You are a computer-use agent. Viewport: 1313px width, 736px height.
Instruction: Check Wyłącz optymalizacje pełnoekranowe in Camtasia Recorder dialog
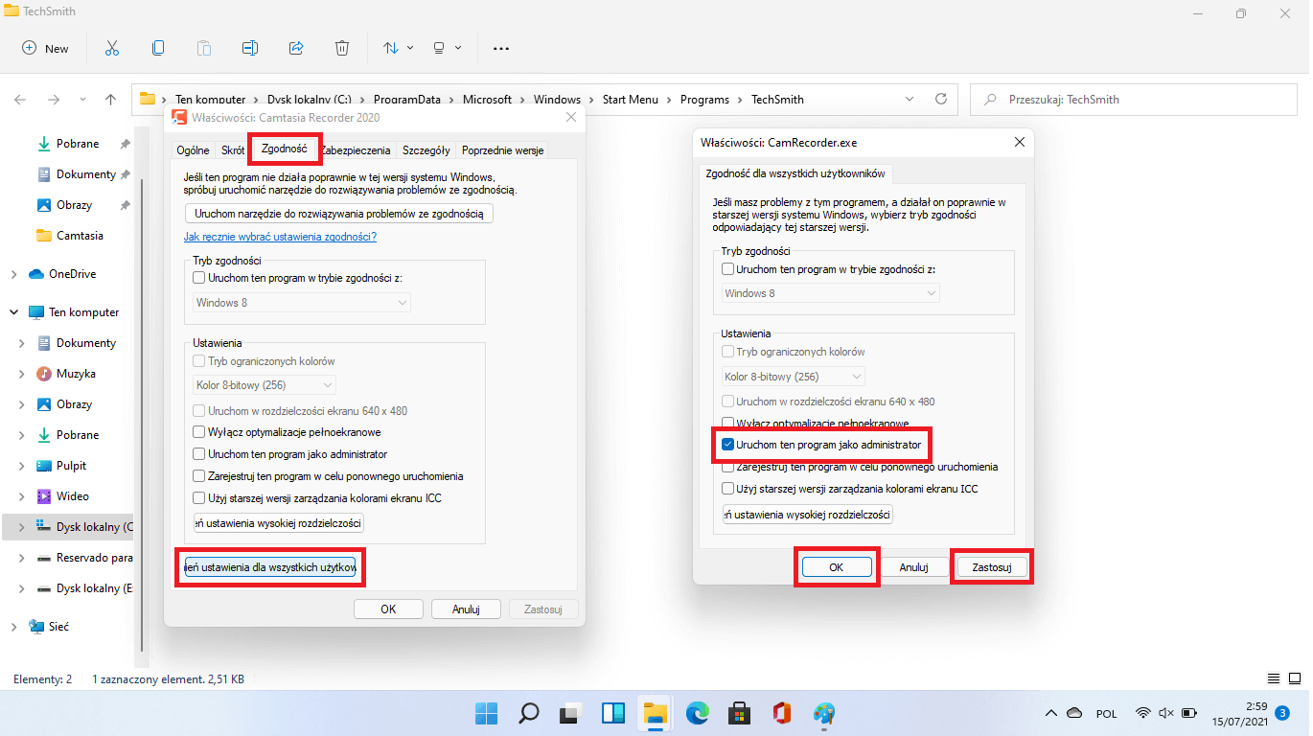coord(199,432)
